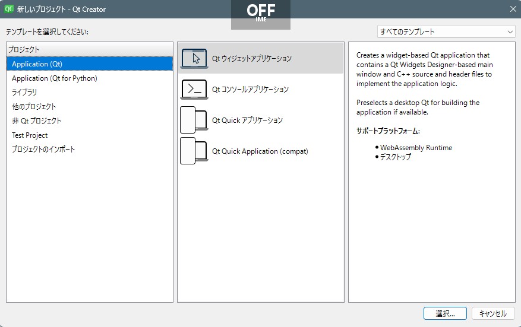Image resolution: width=521 pixels, height=327 pixels.
Task: Click the IME OFF indicator overlay
Action: click(261, 14)
